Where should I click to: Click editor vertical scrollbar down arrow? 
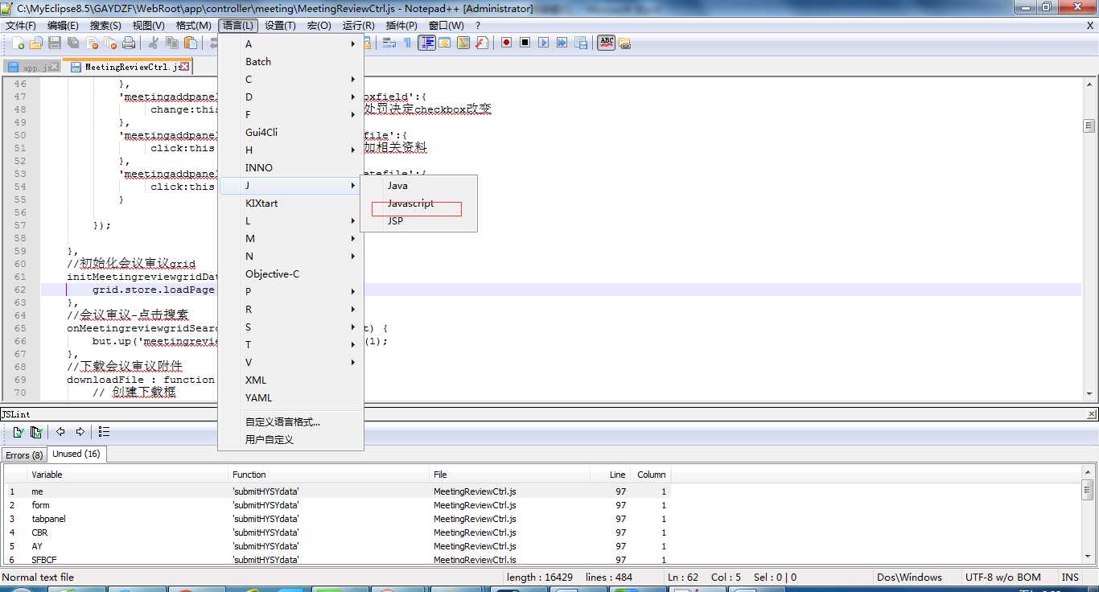pyautogui.click(x=1089, y=394)
